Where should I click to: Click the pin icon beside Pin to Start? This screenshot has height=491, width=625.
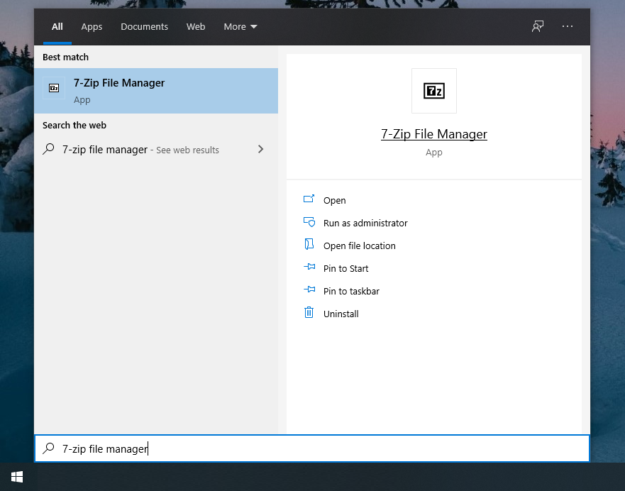pos(309,268)
